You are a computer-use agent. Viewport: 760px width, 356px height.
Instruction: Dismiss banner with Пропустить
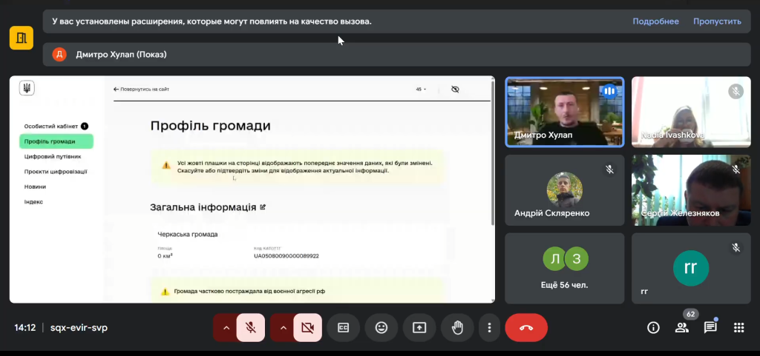[x=717, y=21]
